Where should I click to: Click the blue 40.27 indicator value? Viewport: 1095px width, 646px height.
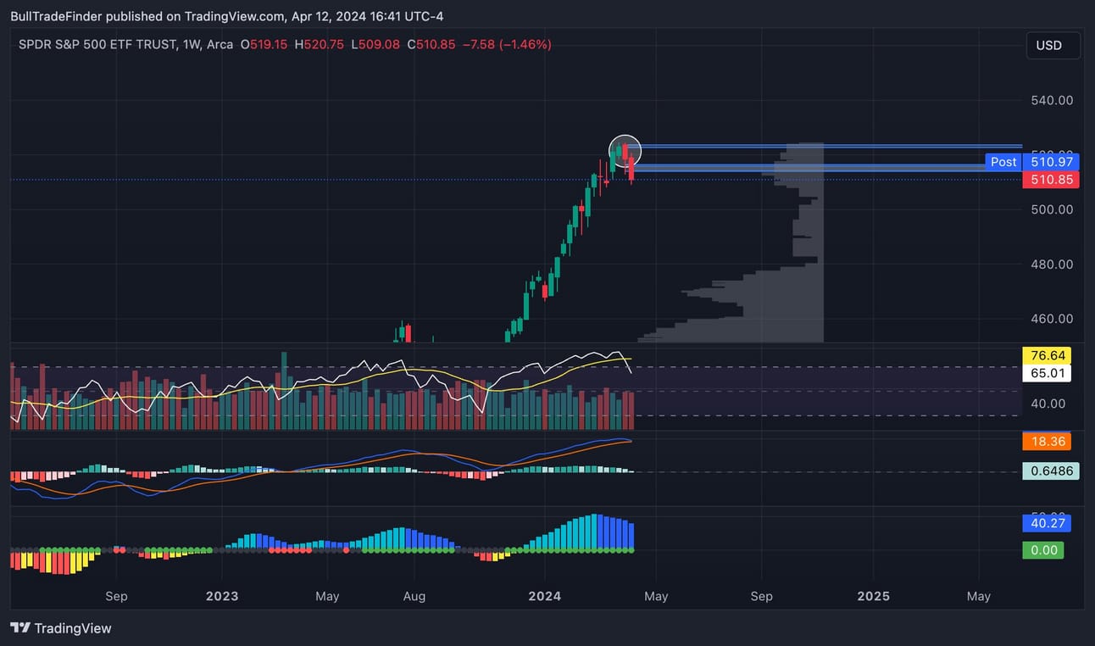click(1047, 523)
